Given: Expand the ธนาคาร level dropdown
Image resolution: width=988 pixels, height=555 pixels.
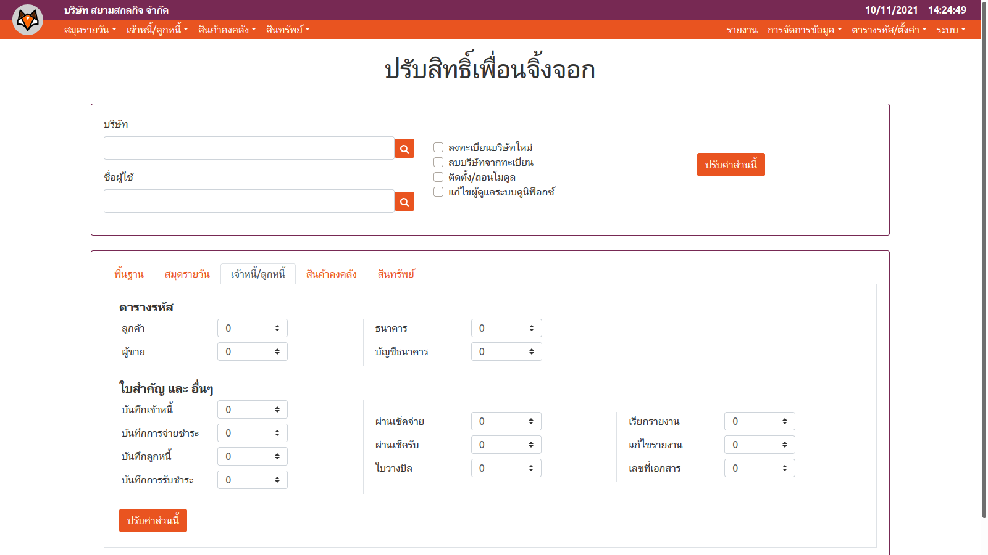Looking at the screenshot, I should click(x=506, y=328).
